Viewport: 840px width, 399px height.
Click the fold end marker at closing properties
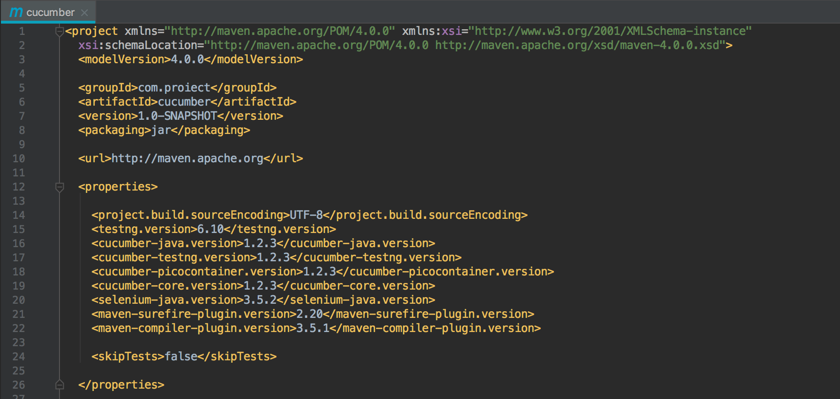pyautogui.click(x=59, y=385)
